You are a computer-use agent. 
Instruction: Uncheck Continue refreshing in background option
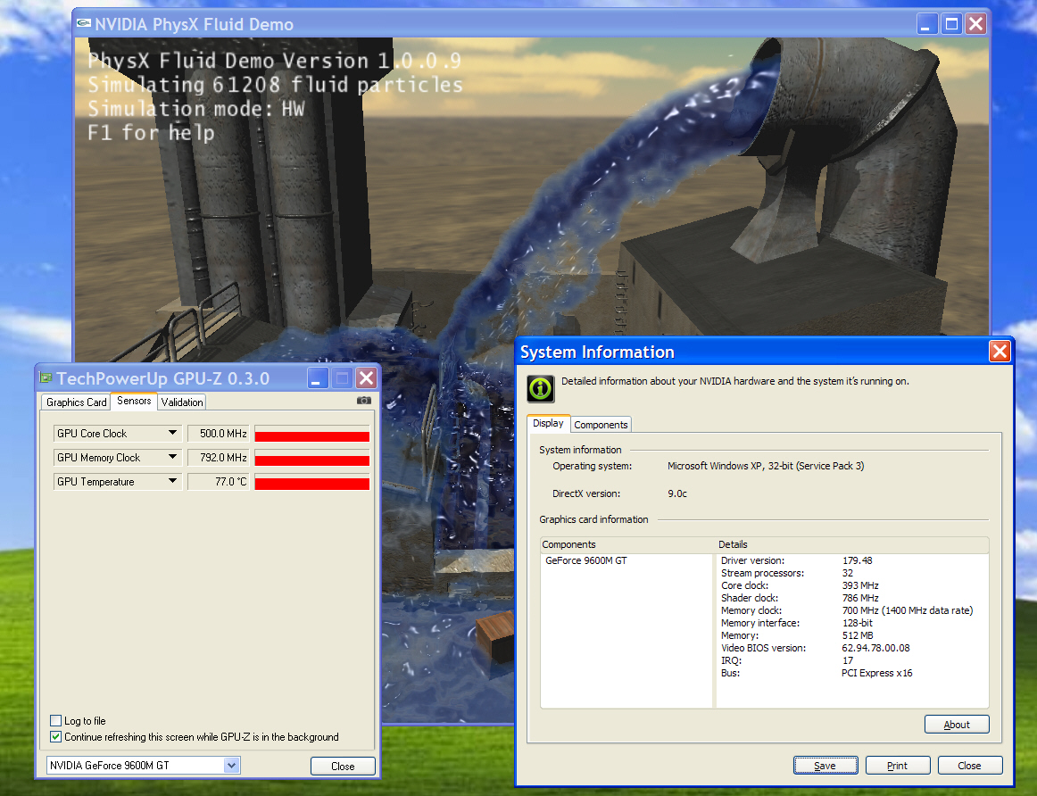pyautogui.click(x=56, y=736)
